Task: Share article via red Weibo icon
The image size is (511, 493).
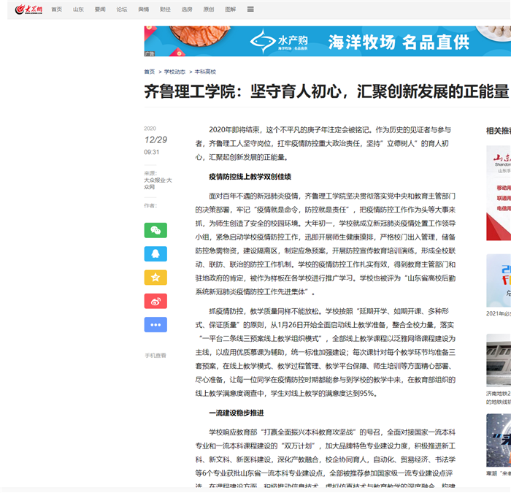Action: 155,301
